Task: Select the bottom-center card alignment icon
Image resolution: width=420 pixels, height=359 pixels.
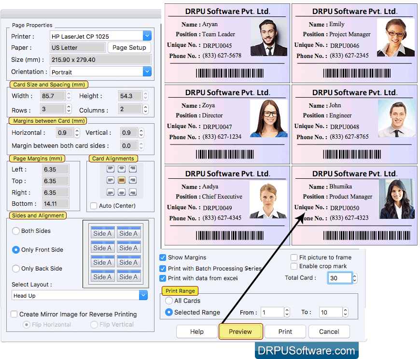Action: [122, 192]
